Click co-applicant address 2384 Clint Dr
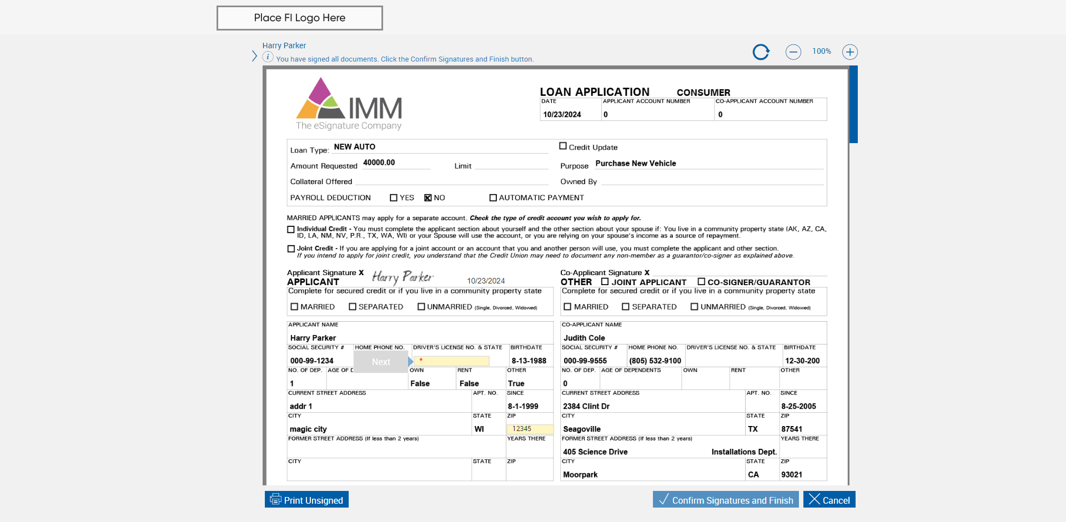Screen dimensions: 1066x522 (x=586, y=406)
